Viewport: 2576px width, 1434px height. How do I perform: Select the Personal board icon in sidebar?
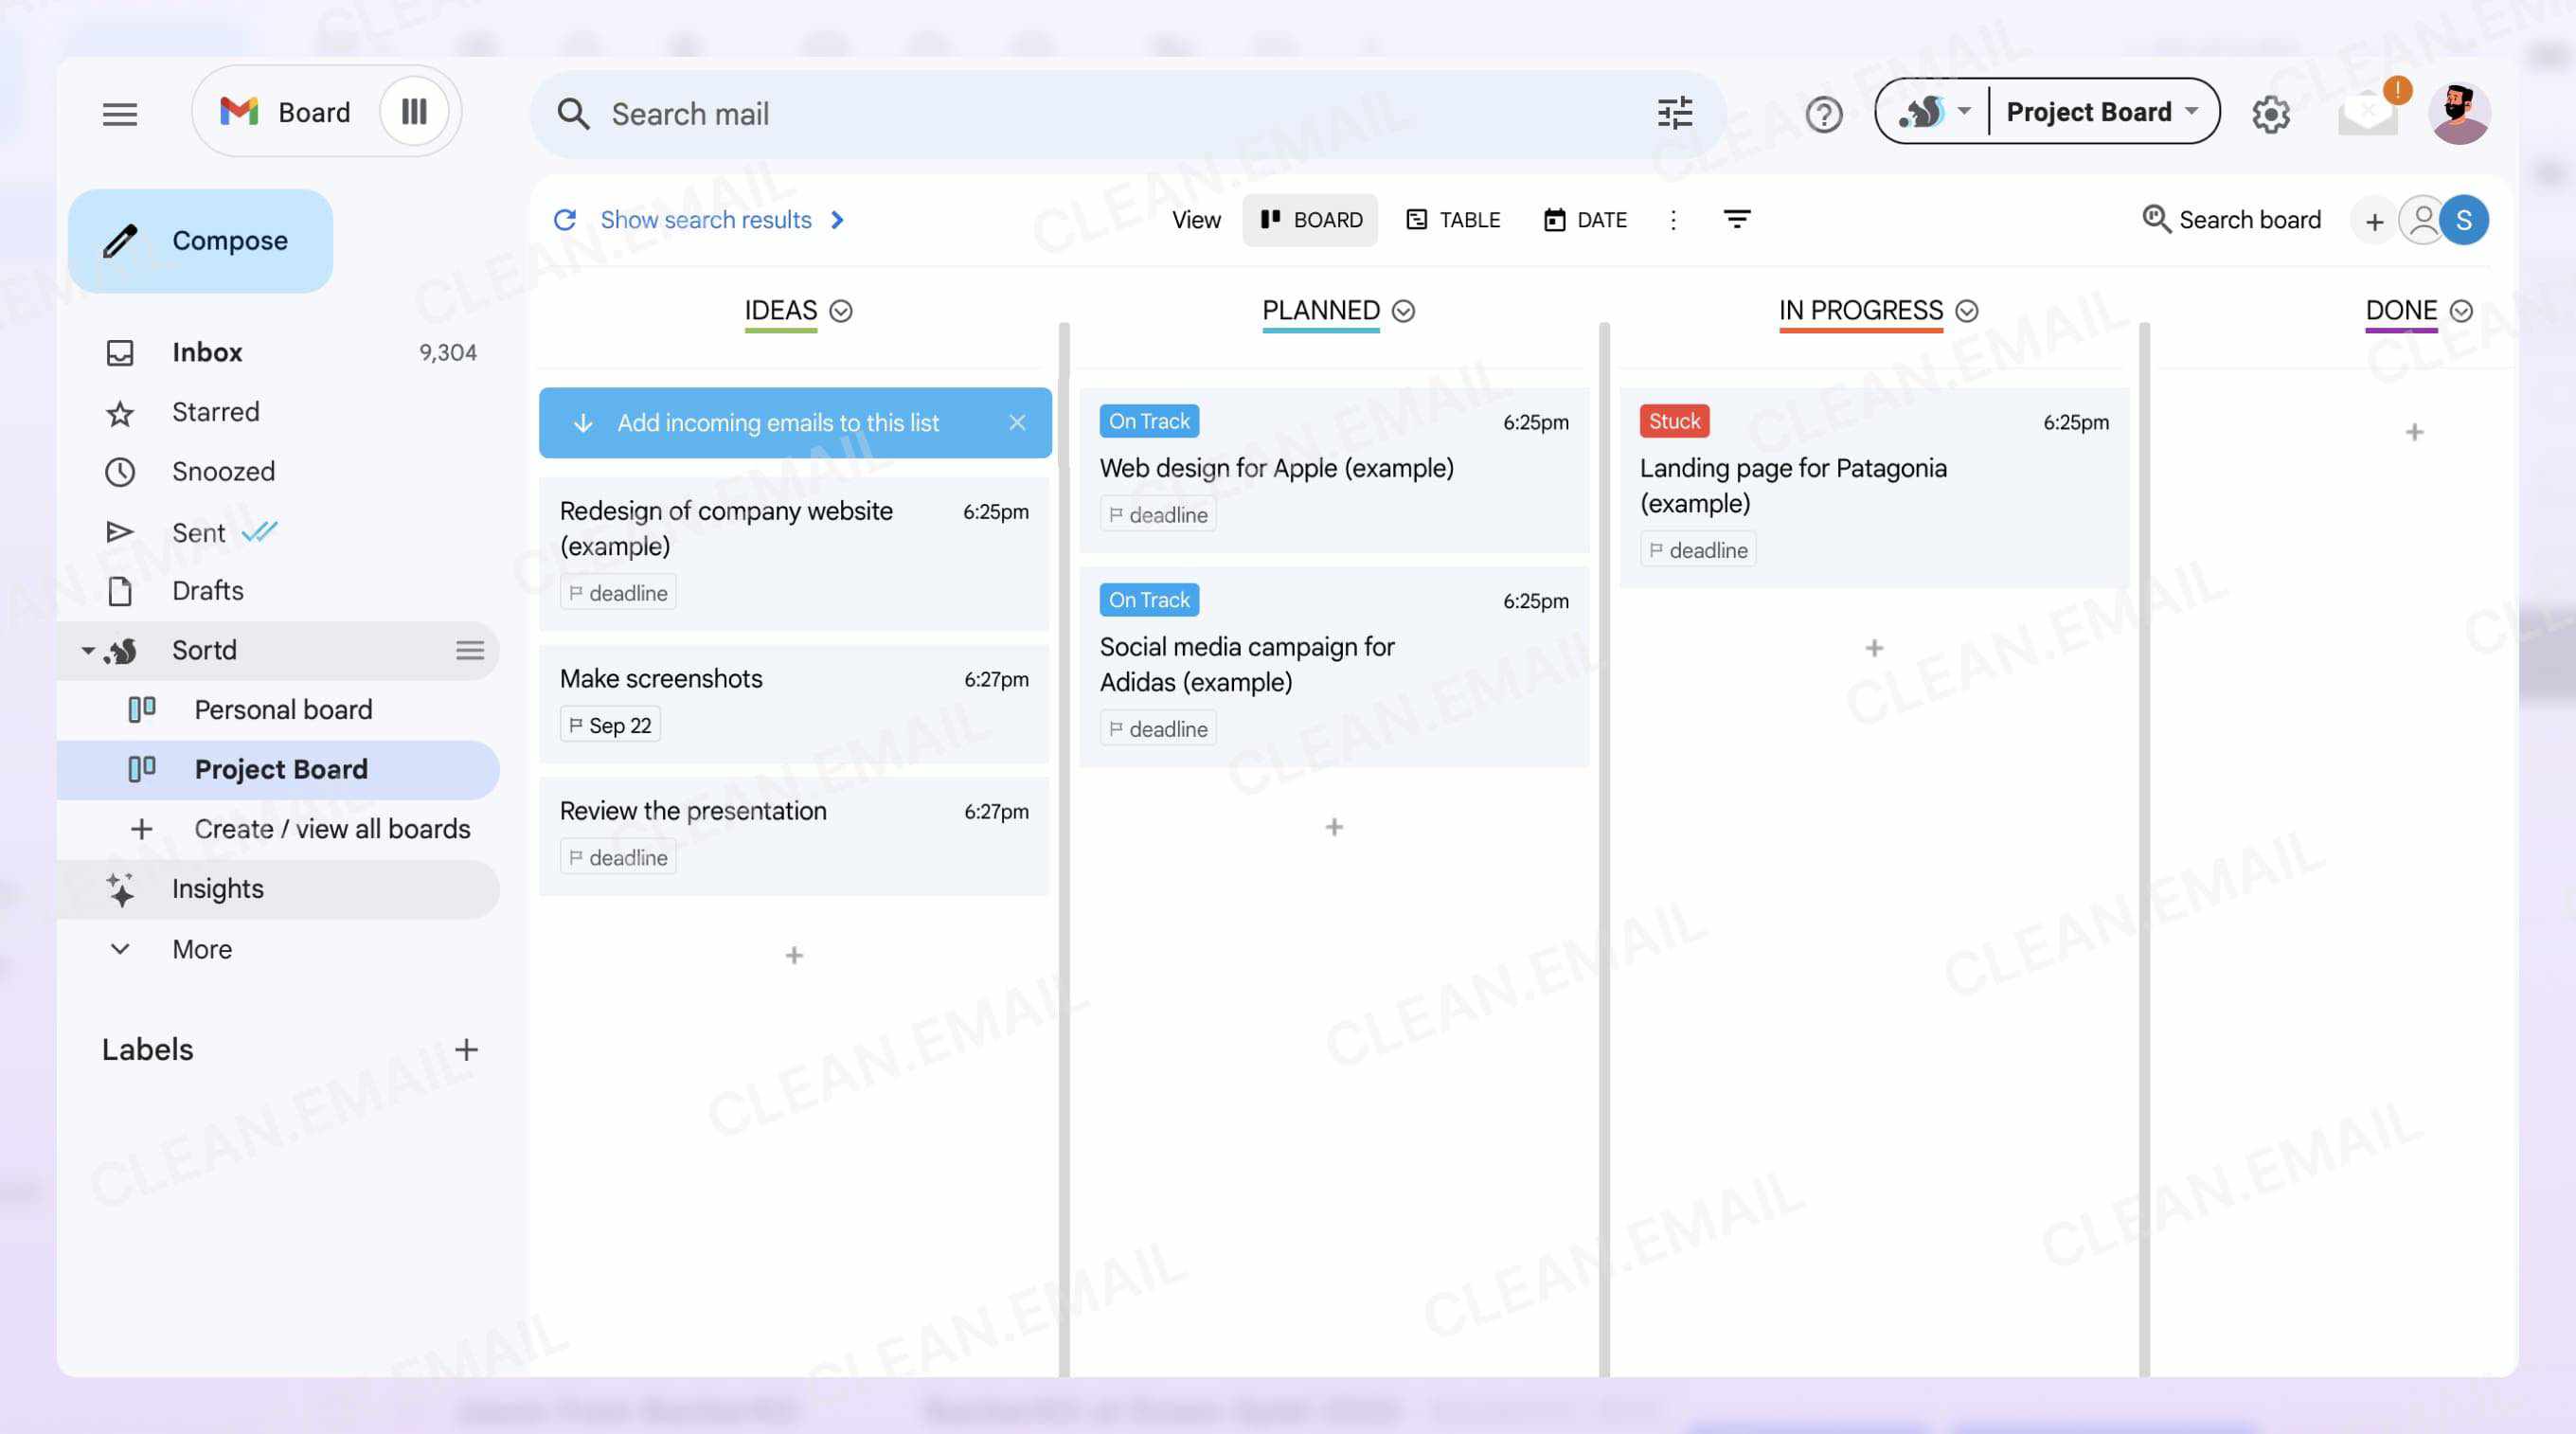tap(141, 709)
